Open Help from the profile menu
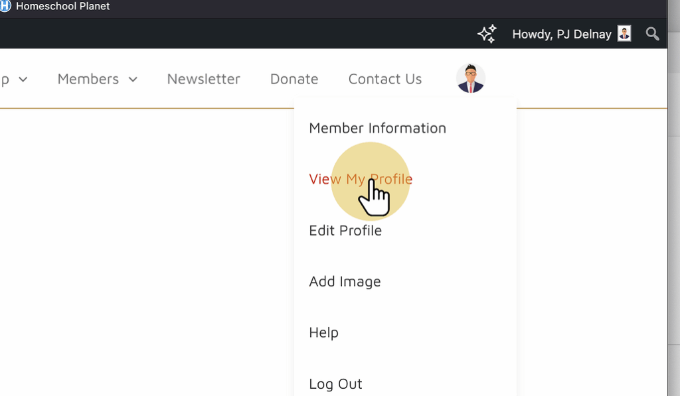Image resolution: width=680 pixels, height=396 pixels. click(323, 332)
